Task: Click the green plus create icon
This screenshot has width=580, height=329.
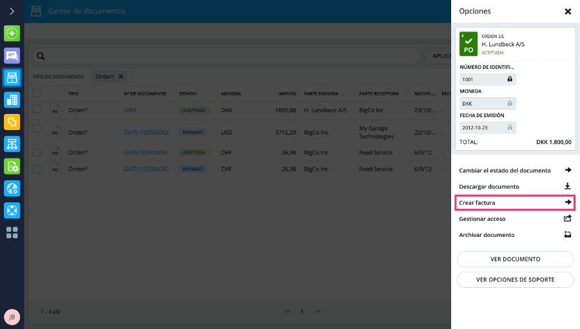Action: tap(12, 33)
